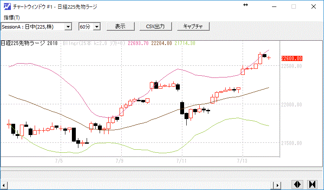Click the horizontal scrollbar right arrow
The image size is (324, 190).
(278, 185)
